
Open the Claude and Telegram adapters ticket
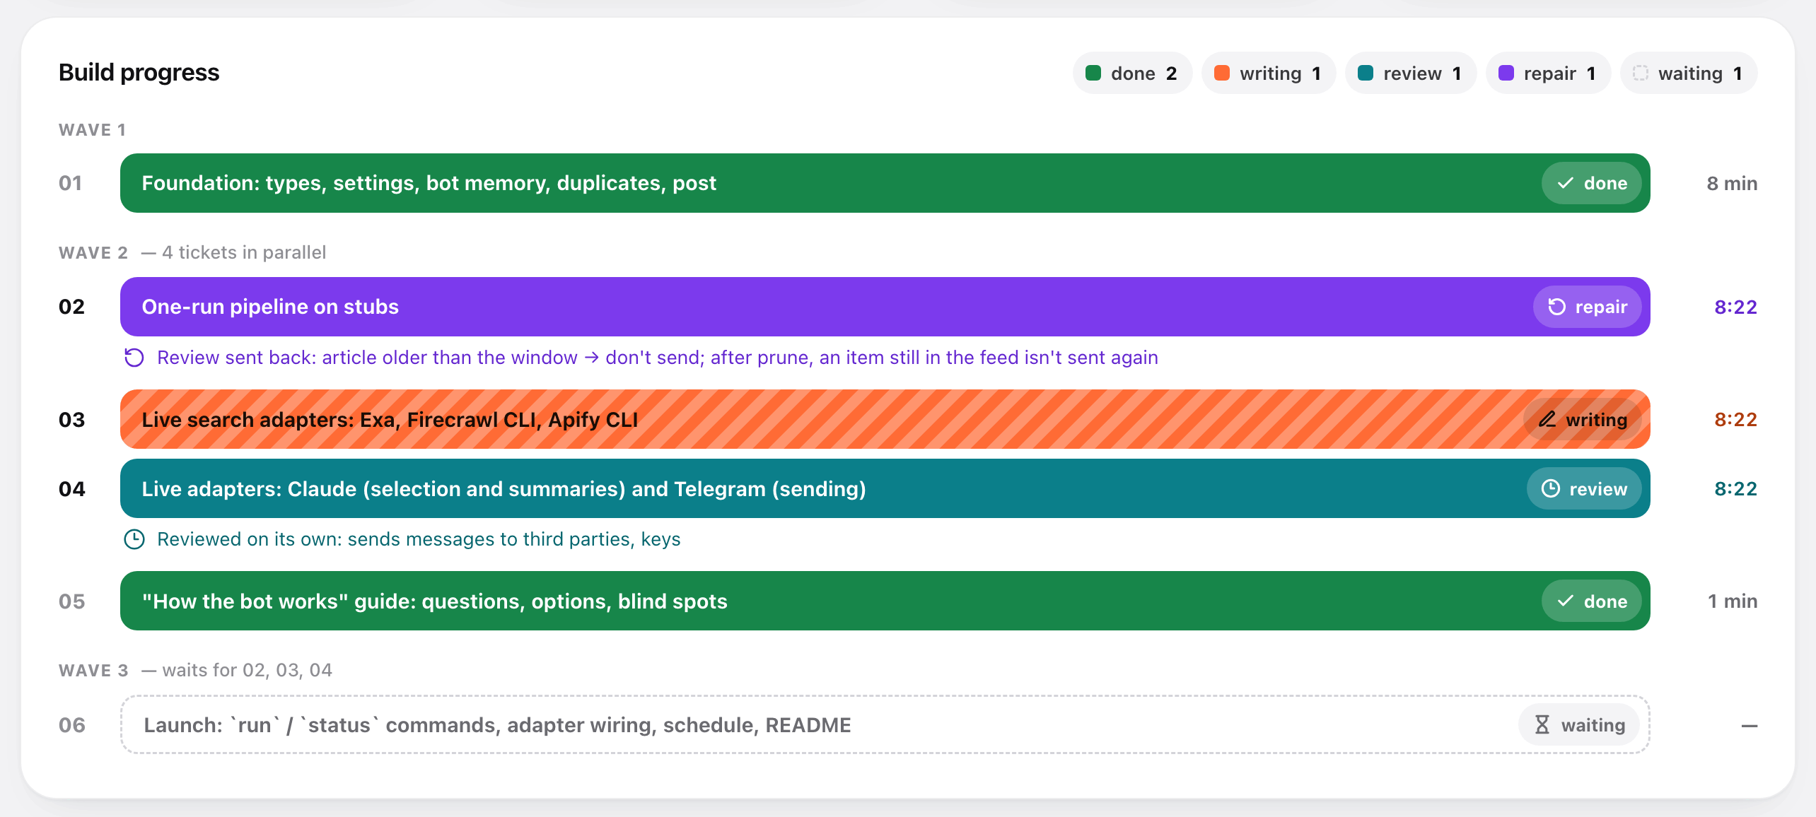[885, 488]
